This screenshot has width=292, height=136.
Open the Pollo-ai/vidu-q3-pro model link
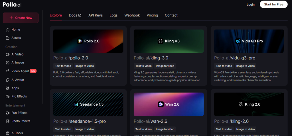235,58
